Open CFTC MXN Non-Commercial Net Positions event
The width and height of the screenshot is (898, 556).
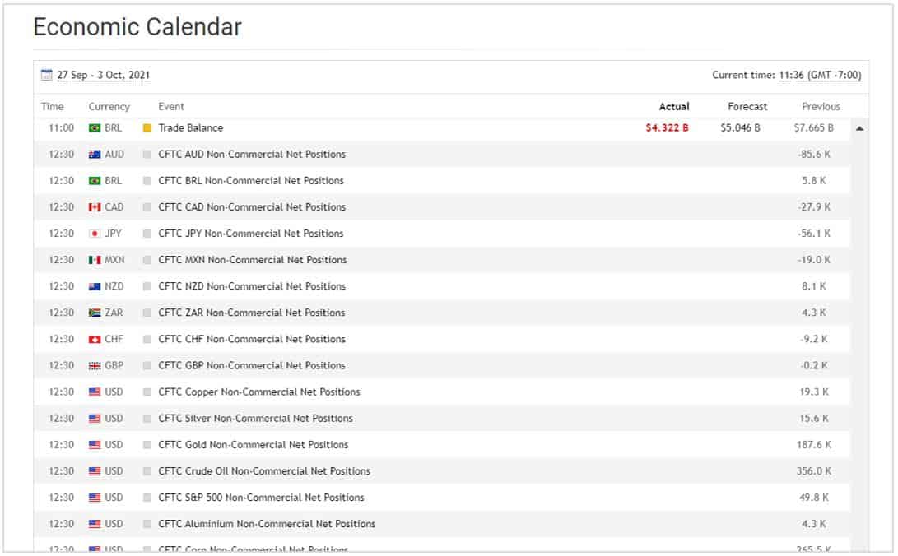click(253, 260)
